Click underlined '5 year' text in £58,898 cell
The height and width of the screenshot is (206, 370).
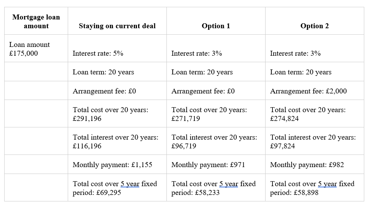(x=327, y=183)
